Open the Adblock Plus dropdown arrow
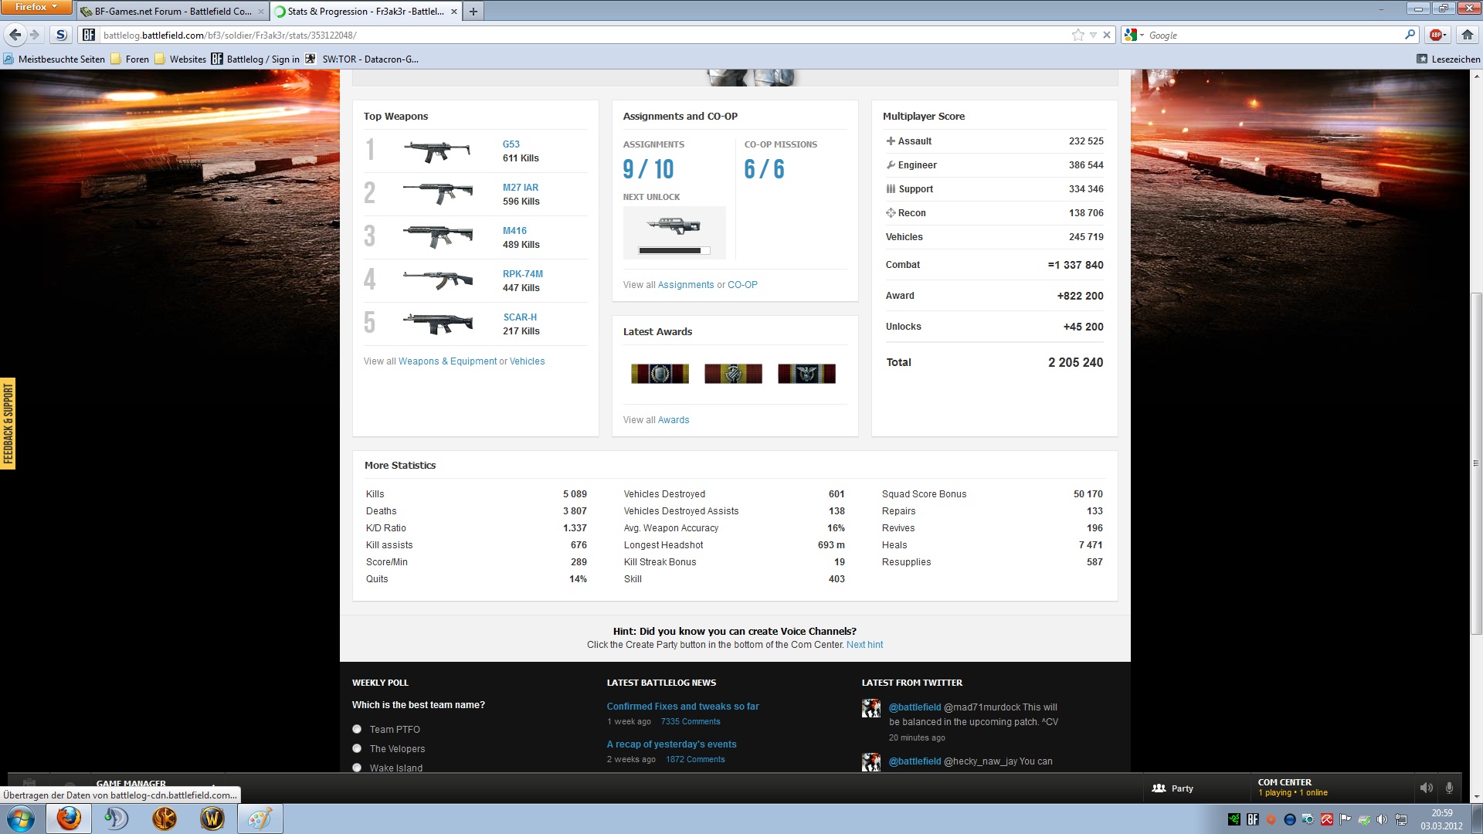Image resolution: width=1483 pixels, height=834 pixels. pyautogui.click(x=1445, y=35)
